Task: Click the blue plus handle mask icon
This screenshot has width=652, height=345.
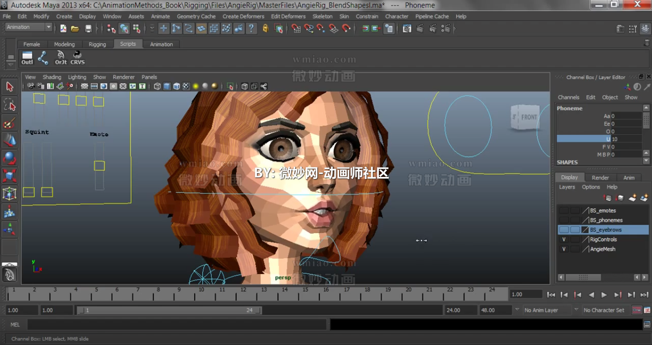Action: [164, 28]
